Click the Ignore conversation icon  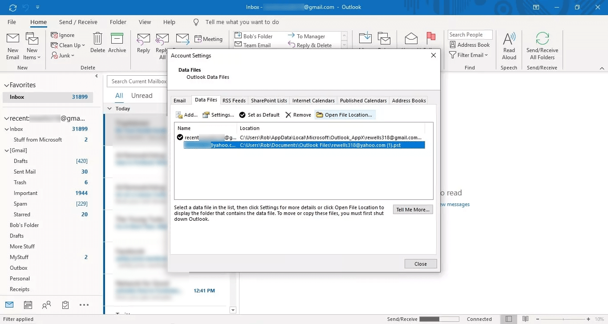click(x=55, y=35)
